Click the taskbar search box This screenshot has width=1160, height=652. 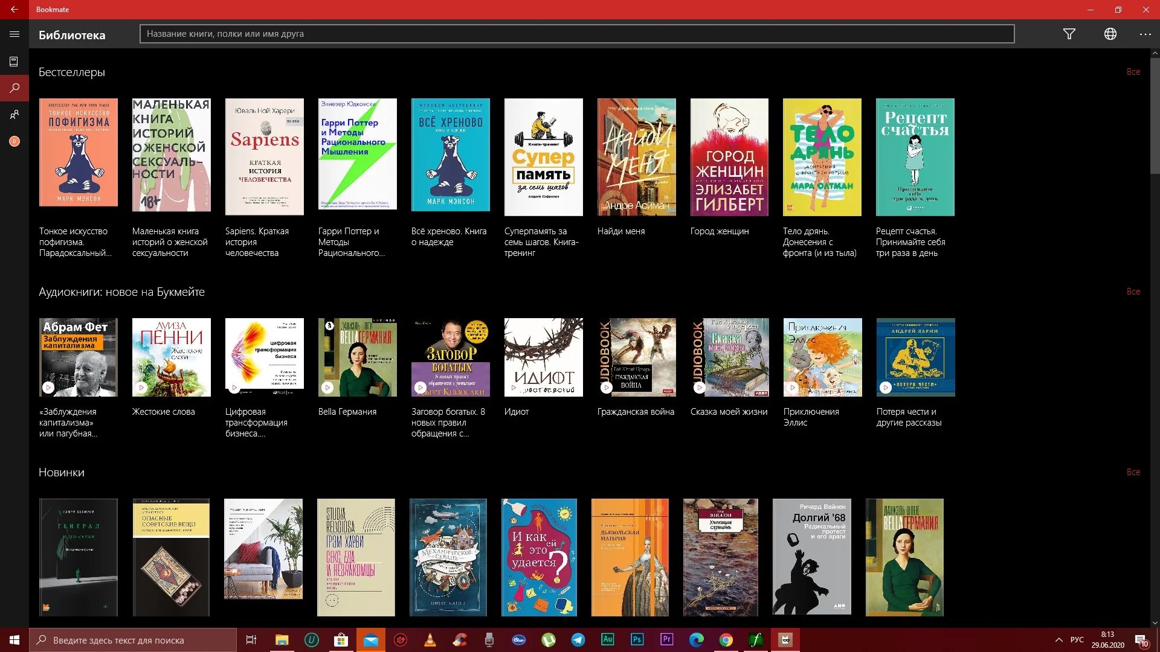point(133,640)
